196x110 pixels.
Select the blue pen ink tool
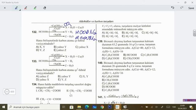click(x=16, y=8)
